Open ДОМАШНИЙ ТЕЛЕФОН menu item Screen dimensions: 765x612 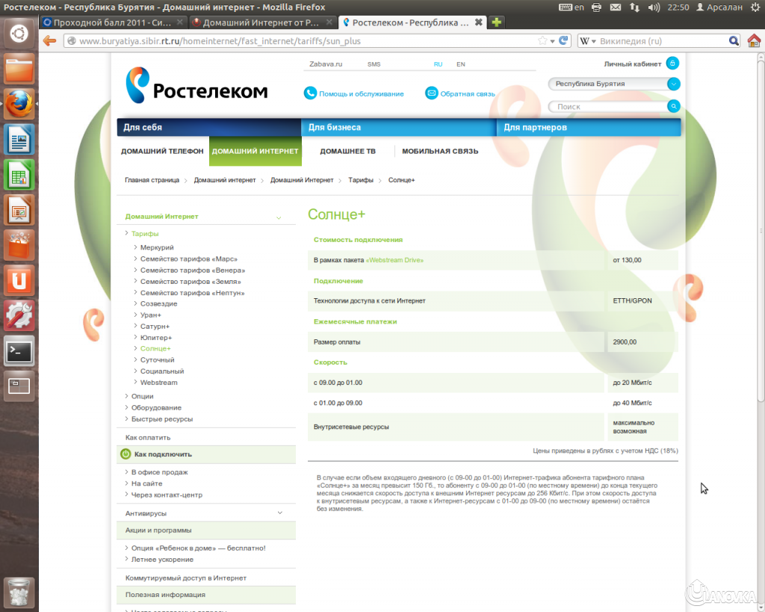(x=162, y=151)
